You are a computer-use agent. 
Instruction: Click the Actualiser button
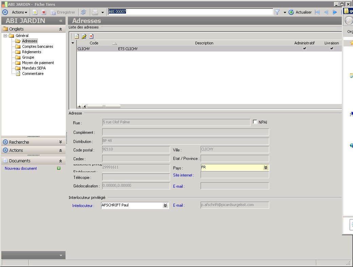(x=300, y=12)
